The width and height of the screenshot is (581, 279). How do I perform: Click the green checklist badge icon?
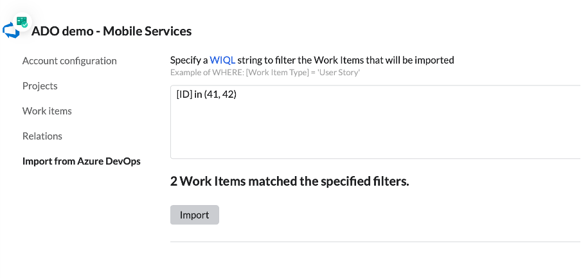coord(22,22)
